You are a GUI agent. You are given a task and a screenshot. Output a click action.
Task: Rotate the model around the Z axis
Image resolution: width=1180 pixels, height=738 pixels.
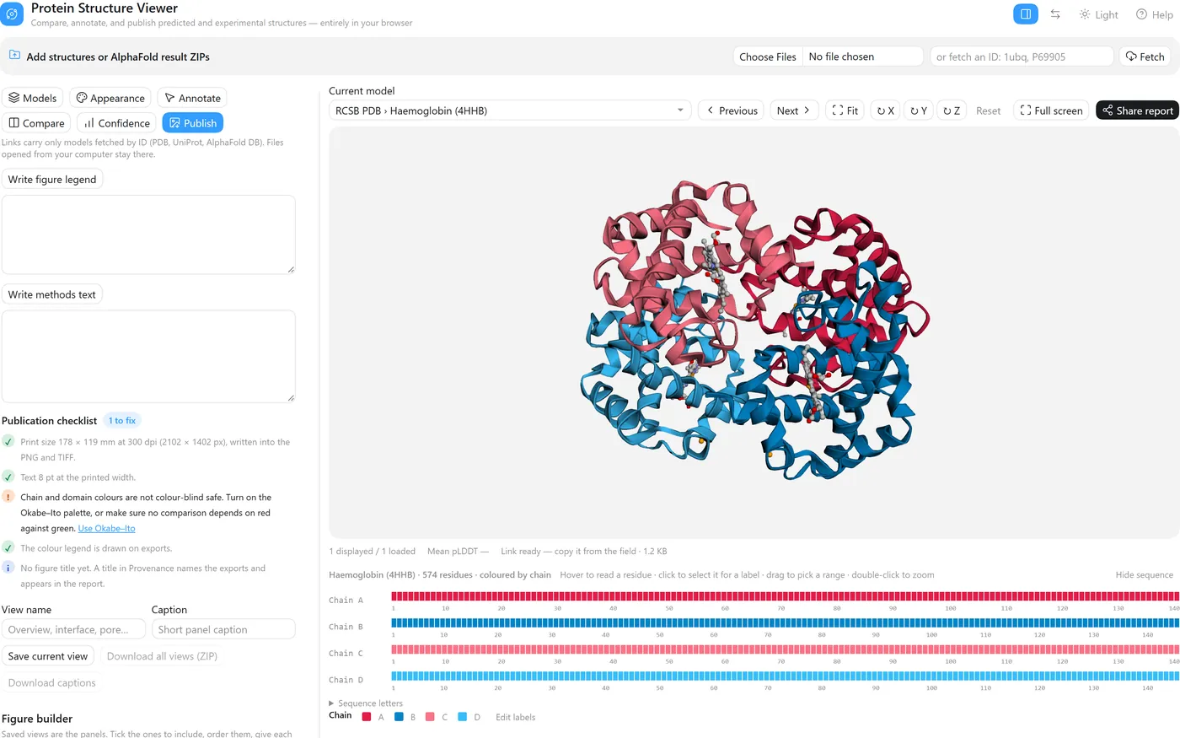(x=952, y=110)
